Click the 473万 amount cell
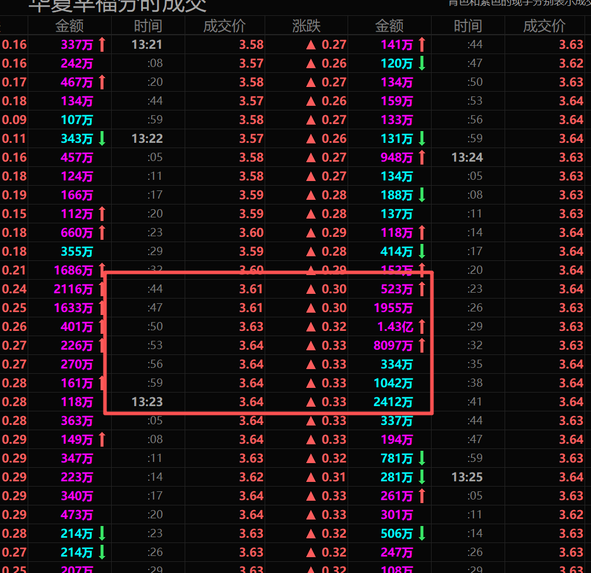591x573 pixels. (x=77, y=515)
